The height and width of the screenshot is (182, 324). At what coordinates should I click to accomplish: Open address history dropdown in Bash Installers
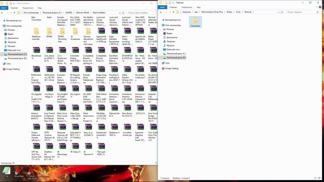(119, 13)
